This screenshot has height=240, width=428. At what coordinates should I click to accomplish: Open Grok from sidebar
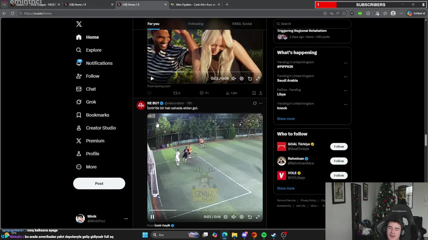coord(86,102)
